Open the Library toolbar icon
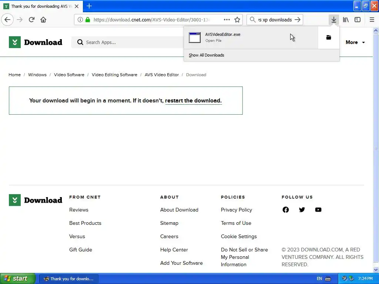Screen dimensions: 379x284 346,20
